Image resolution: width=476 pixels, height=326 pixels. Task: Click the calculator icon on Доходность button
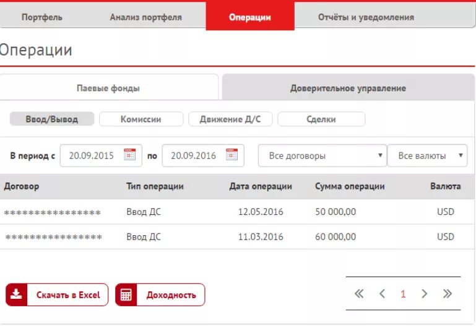(126, 295)
